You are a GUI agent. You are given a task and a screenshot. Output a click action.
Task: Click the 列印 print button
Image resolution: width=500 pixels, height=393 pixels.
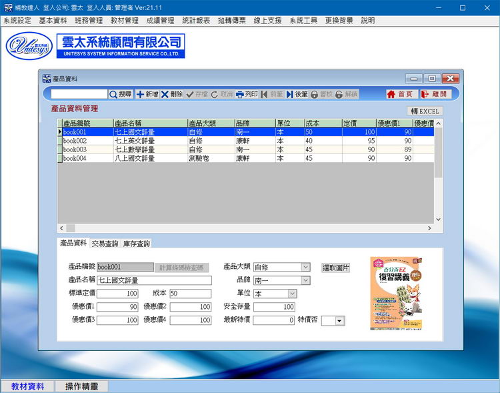coord(247,94)
